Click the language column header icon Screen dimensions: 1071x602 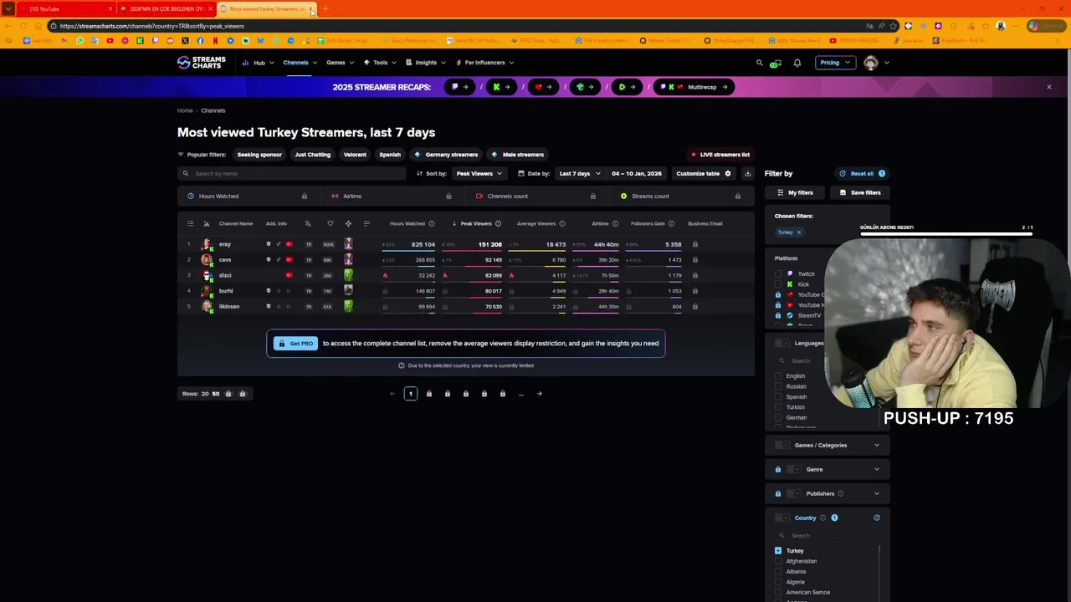(x=308, y=223)
